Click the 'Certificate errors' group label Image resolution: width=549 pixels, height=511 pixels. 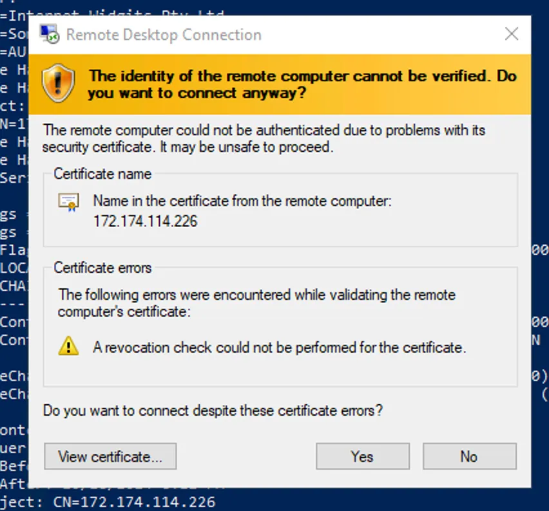[102, 268]
